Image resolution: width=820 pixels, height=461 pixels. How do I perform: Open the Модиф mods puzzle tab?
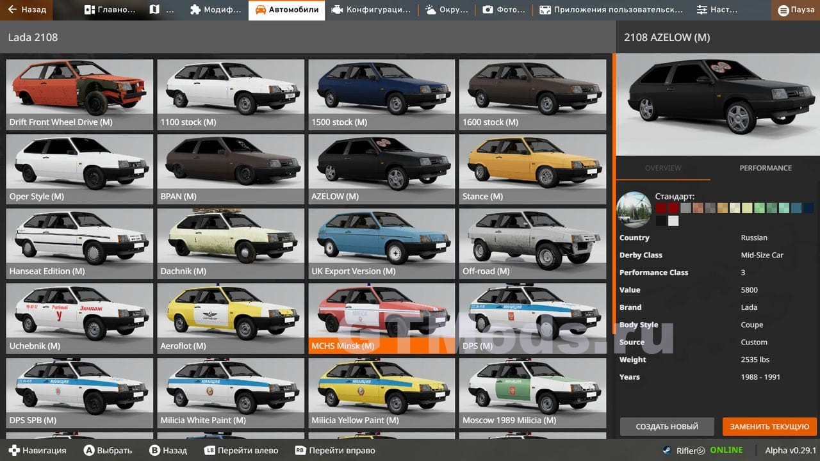[x=216, y=10]
